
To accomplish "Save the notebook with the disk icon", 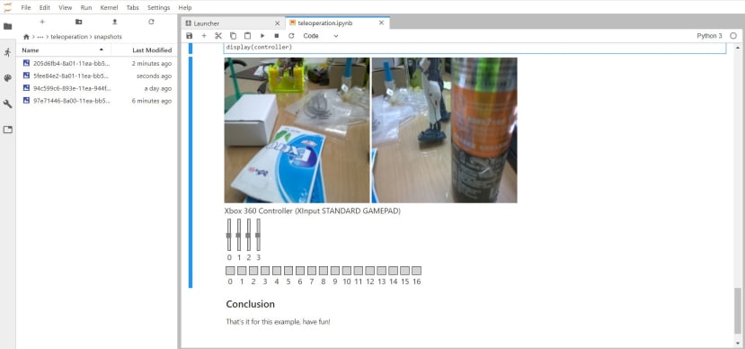I will 190,36.
